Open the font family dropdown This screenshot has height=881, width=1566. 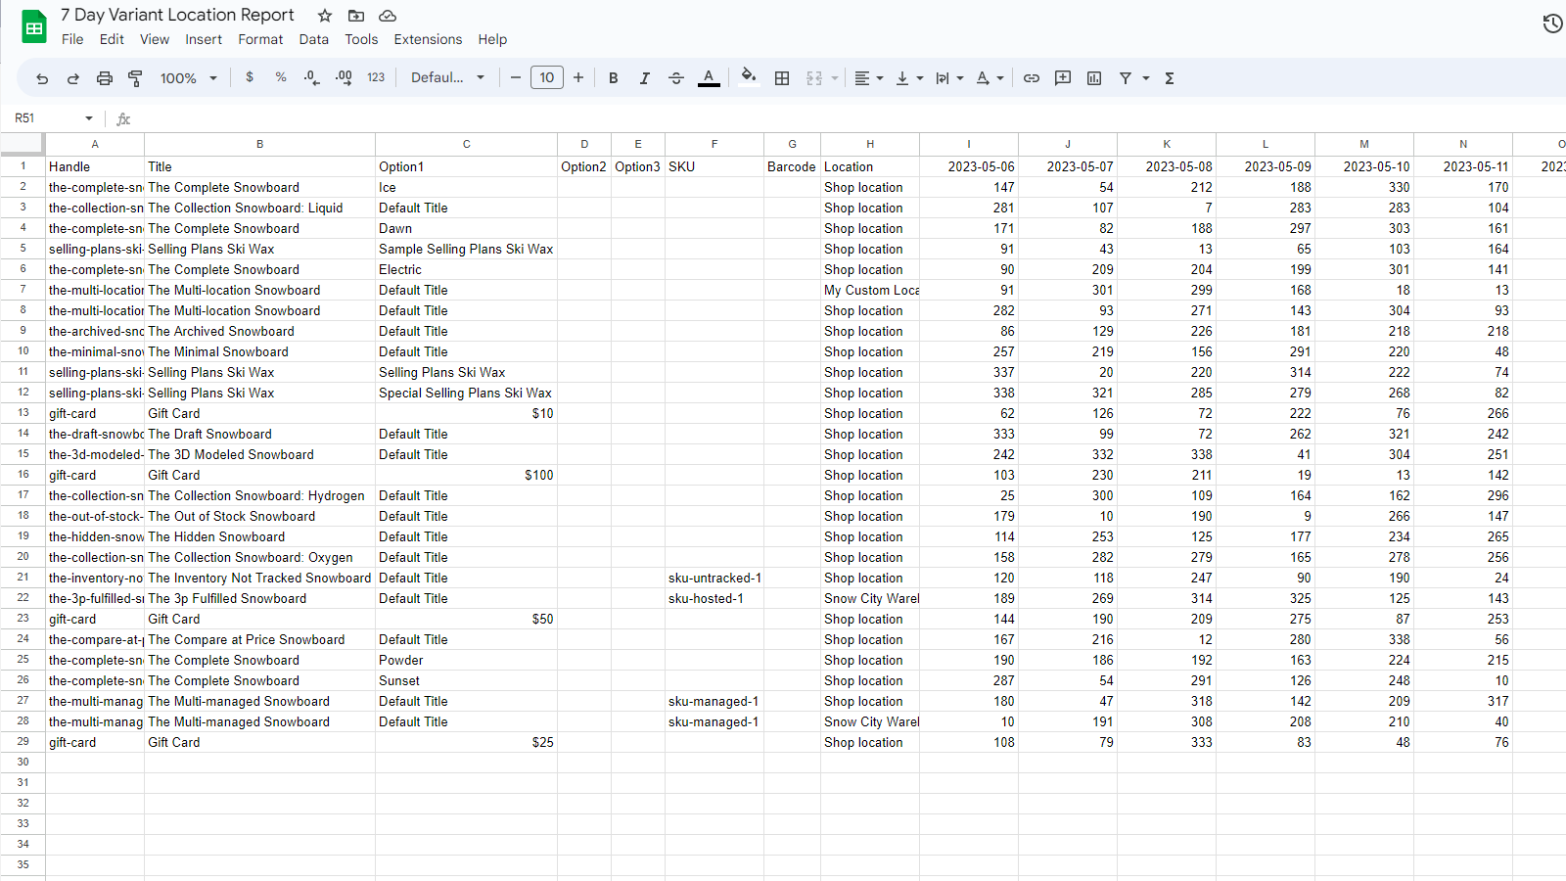(x=447, y=77)
